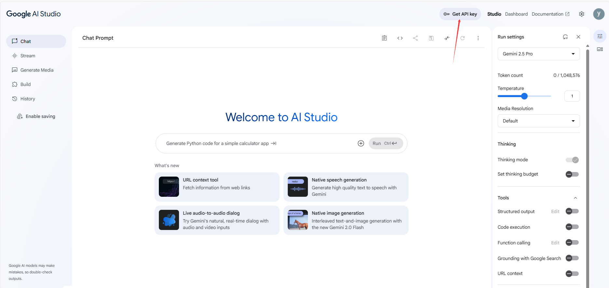Enable Function calling toggle
The width and height of the screenshot is (609, 288).
pyautogui.click(x=572, y=243)
